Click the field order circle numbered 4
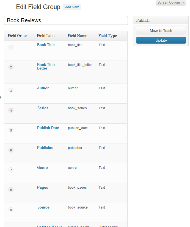Image resolution: width=190 pixels, height=227 pixels. [11, 111]
